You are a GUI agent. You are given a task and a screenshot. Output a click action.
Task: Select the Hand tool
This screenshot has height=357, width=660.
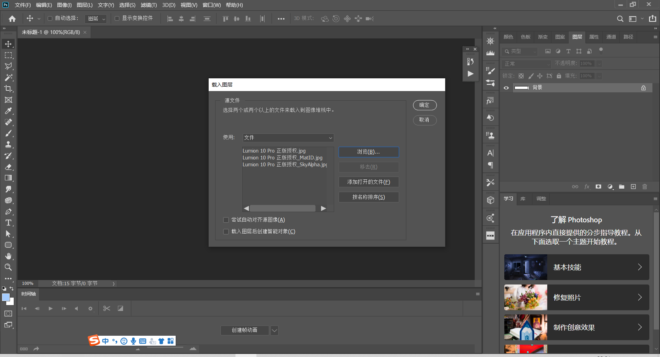[x=8, y=256]
